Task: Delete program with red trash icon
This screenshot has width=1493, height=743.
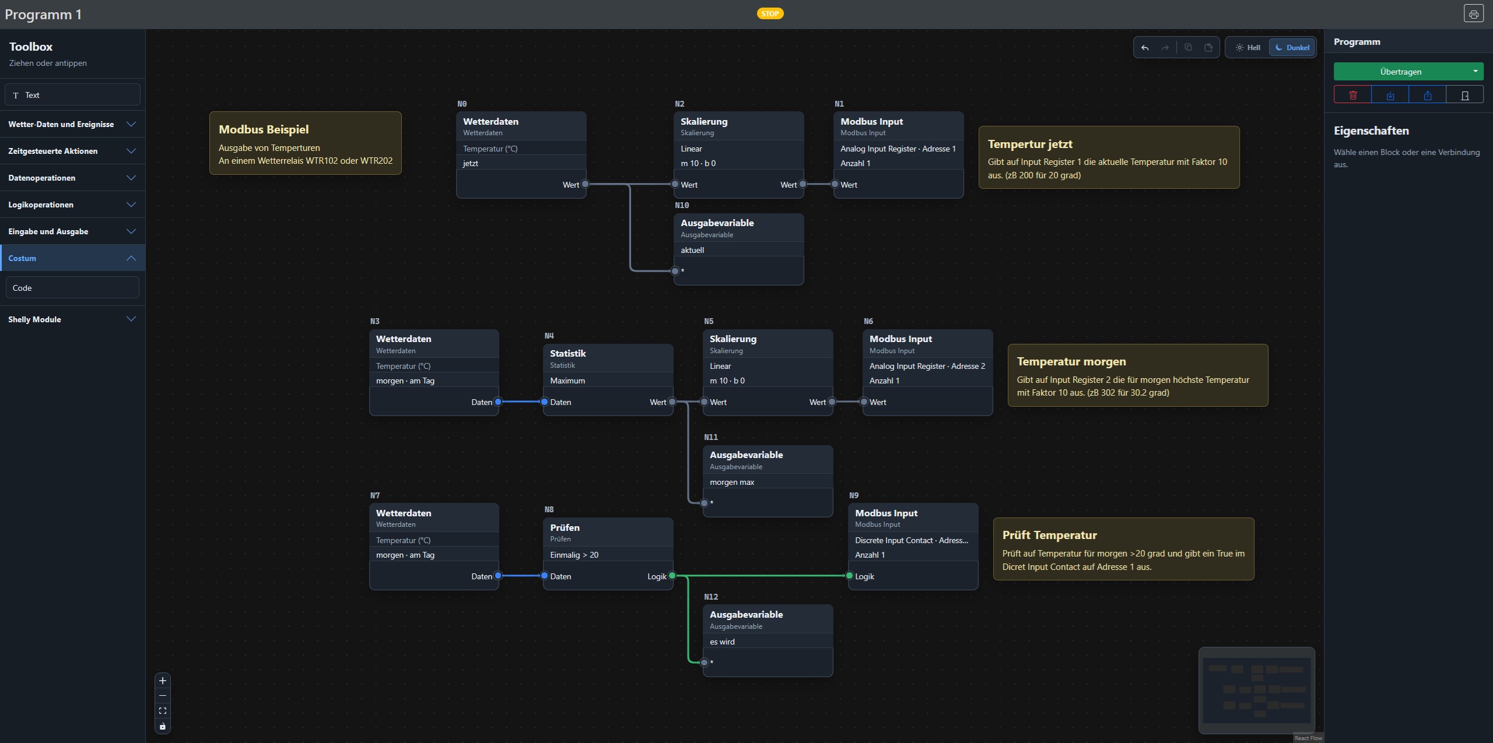Action: pyautogui.click(x=1353, y=95)
